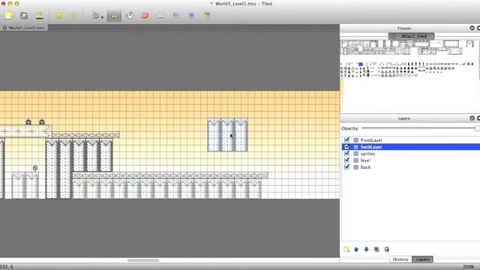This screenshot has width=480, height=270.
Task: Click the grid icon of frontLayer
Action: (x=356, y=140)
